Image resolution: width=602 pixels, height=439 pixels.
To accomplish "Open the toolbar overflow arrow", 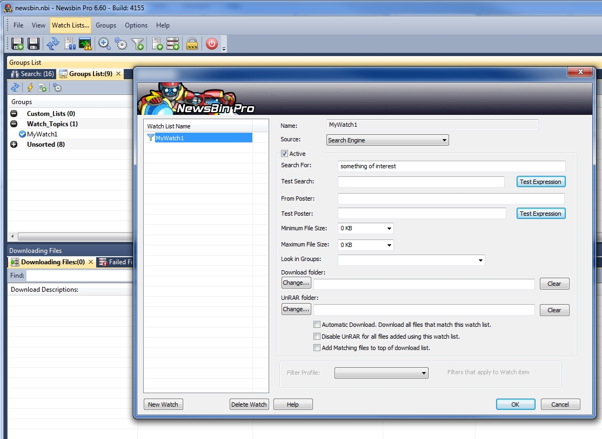I will pos(224,50).
